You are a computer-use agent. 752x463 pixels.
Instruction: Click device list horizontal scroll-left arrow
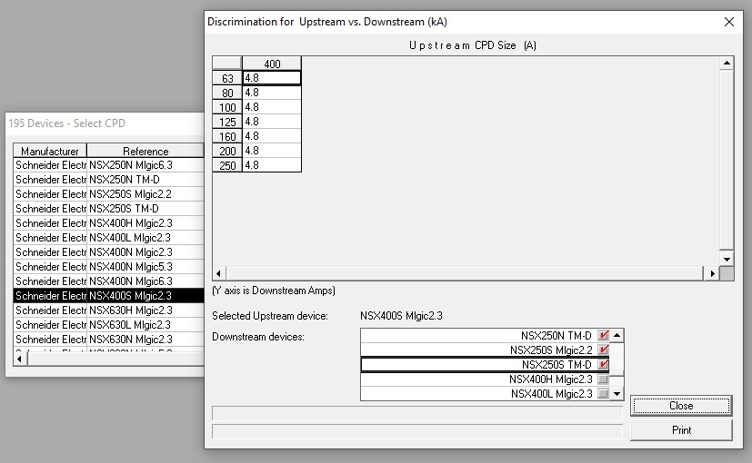pyautogui.click(x=20, y=359)
